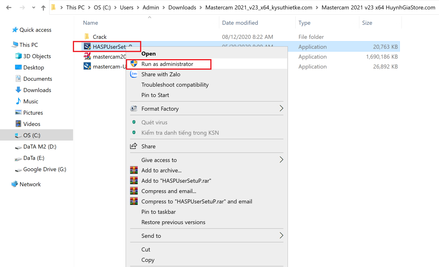The width and height of the screenshot is (439, 267).
Task: Click the Format Factory icon
Action: (x=134, y=109)
